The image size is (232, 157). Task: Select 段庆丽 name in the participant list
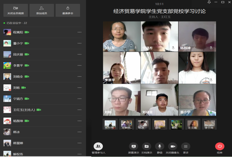click(18, 54)
